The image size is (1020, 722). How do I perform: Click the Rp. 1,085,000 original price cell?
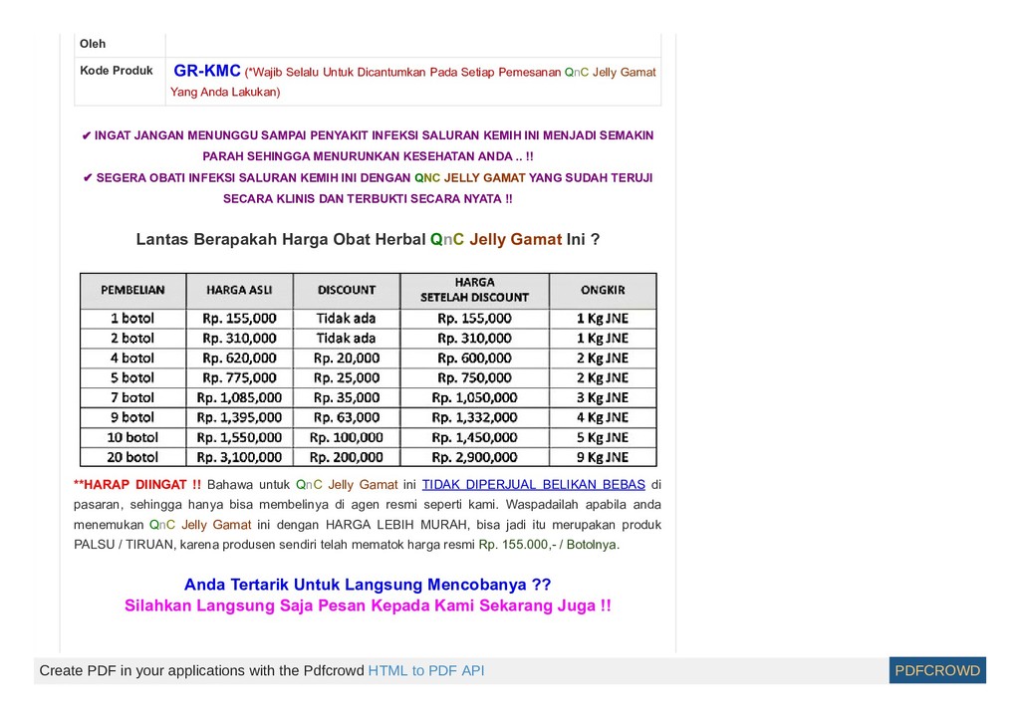coord(239,398)
